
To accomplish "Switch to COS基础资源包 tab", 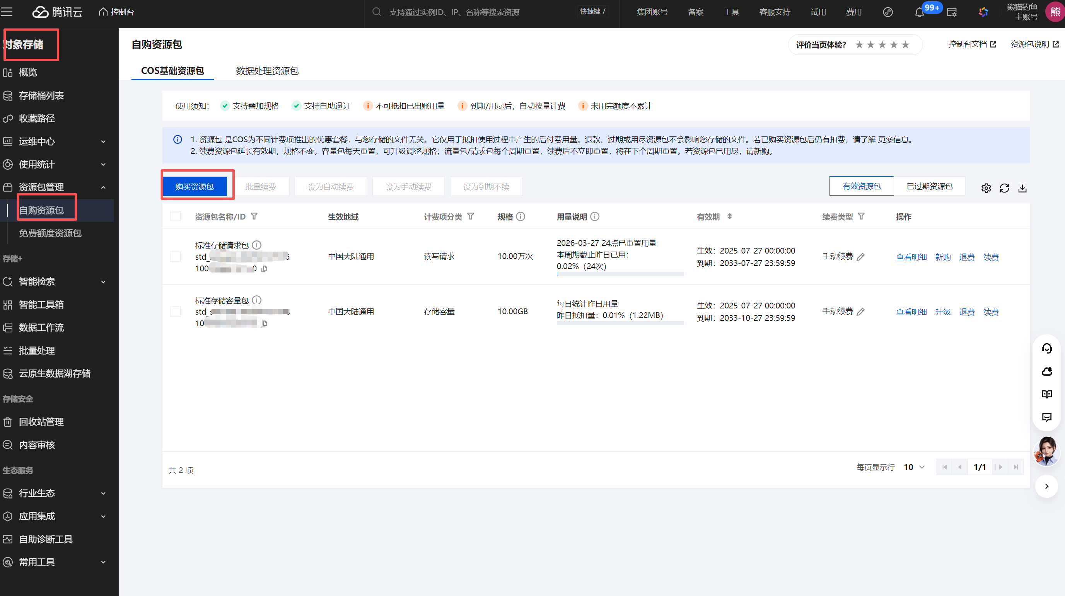I will [172, 71].
